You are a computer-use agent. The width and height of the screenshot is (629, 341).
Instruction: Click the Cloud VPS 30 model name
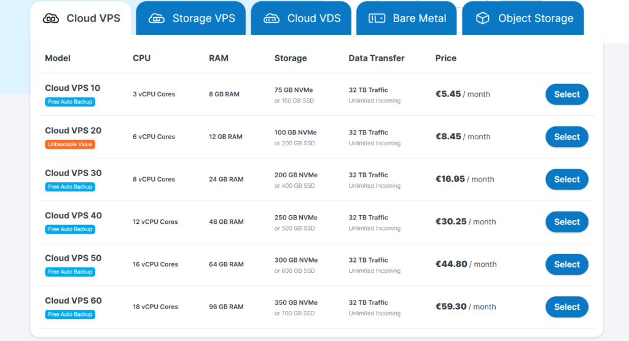click(x=73, y=173)
